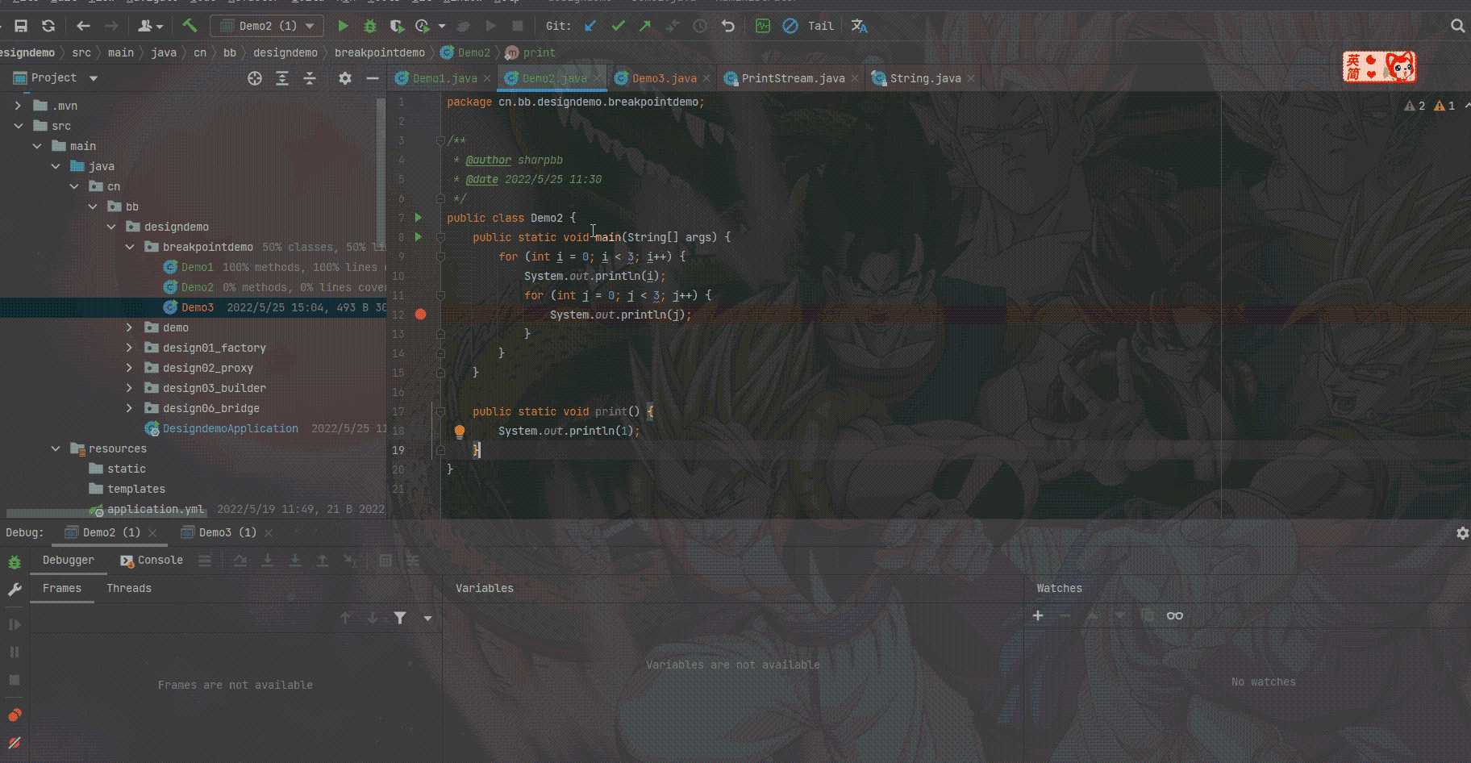Screen dimensions: 1471x763
Task: Click the Git update project arrow
Action: click(590, 26)
